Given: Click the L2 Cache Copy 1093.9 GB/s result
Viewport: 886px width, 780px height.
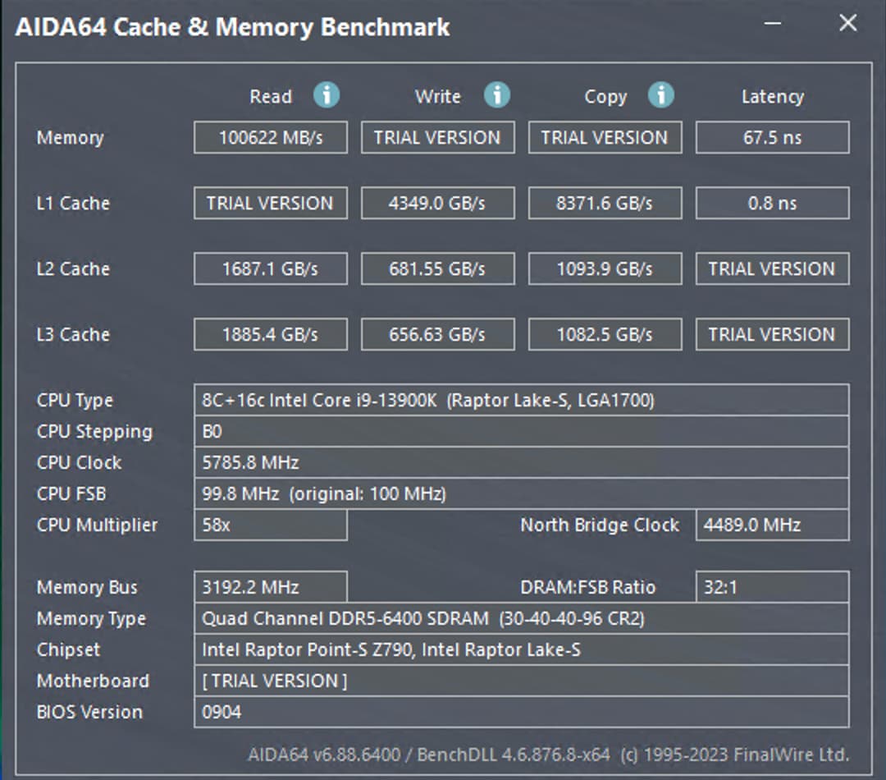Looking at the screenshot, I should (x=605, y=268).
